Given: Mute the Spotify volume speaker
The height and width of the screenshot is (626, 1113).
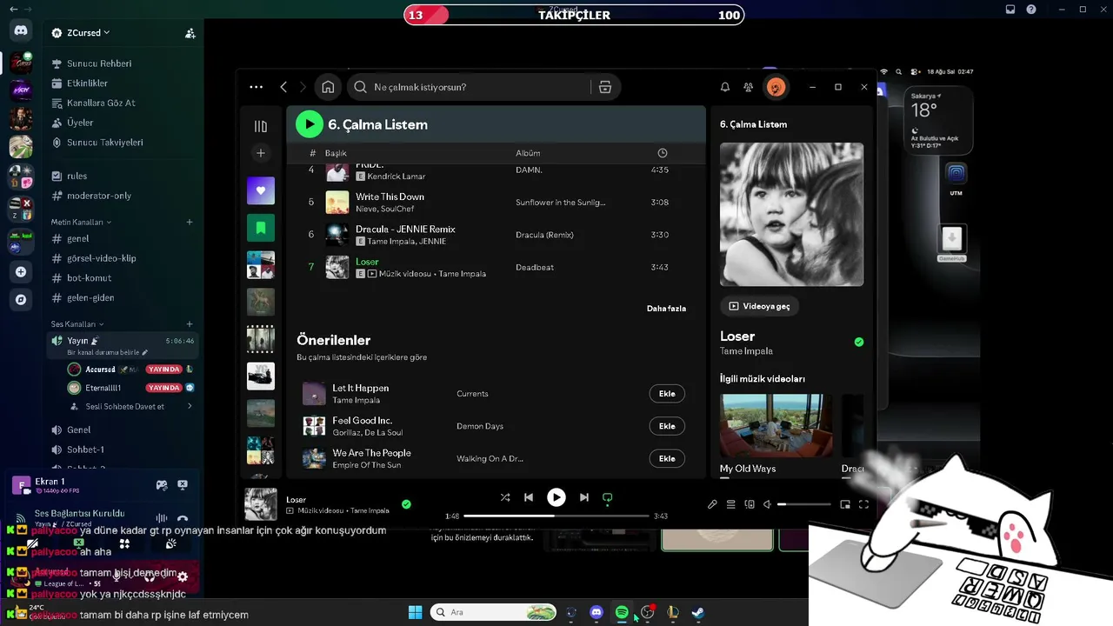Looking at the screenshot, I should [x=768, y=504].
